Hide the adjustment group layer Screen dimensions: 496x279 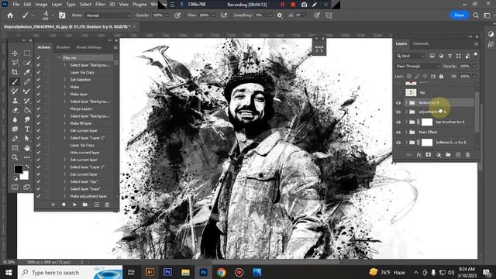[398, 112]
